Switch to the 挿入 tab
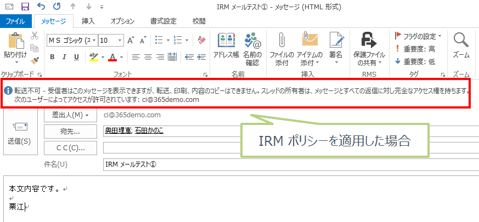 88,21
